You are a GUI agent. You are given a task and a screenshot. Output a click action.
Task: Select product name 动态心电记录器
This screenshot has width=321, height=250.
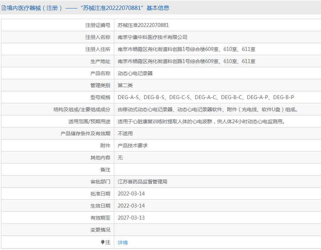[x=135, y=73]
